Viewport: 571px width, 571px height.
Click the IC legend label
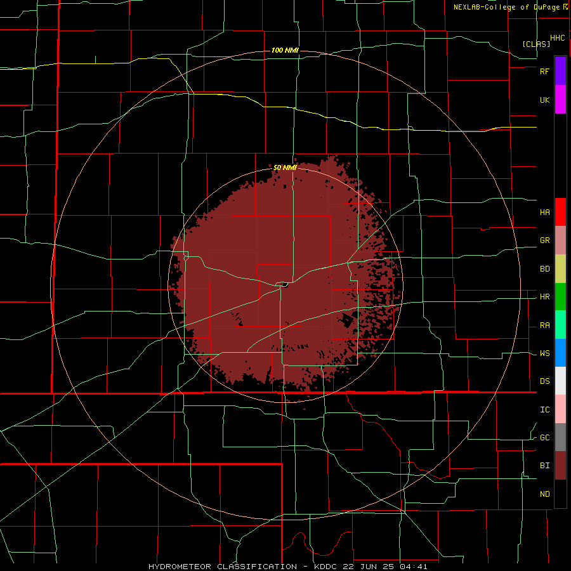(x=544, y=410)
